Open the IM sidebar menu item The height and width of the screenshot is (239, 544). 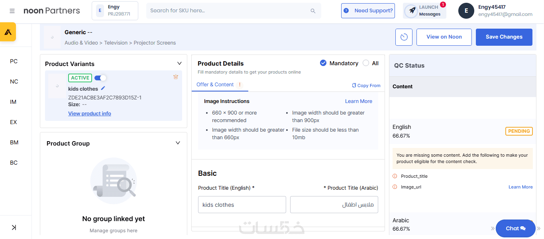pos(14,102)
